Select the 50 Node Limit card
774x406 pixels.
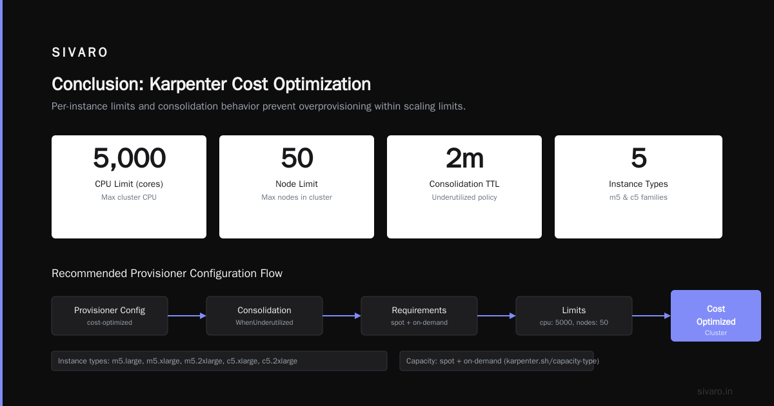click(297, 187)
